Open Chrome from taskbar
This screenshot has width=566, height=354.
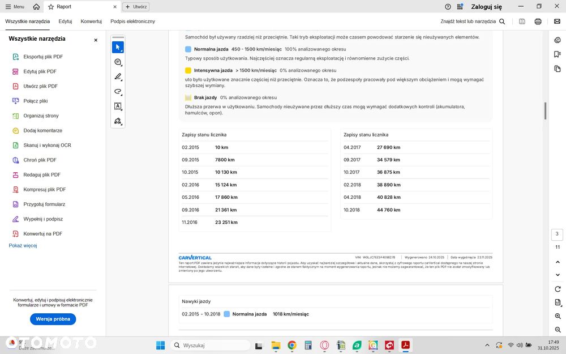292,346
